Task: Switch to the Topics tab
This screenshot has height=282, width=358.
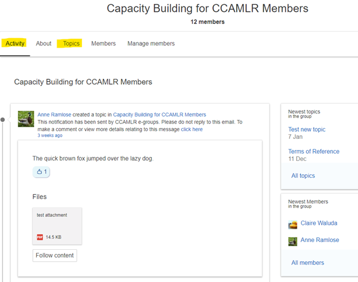Action: [x=71, y=44]
